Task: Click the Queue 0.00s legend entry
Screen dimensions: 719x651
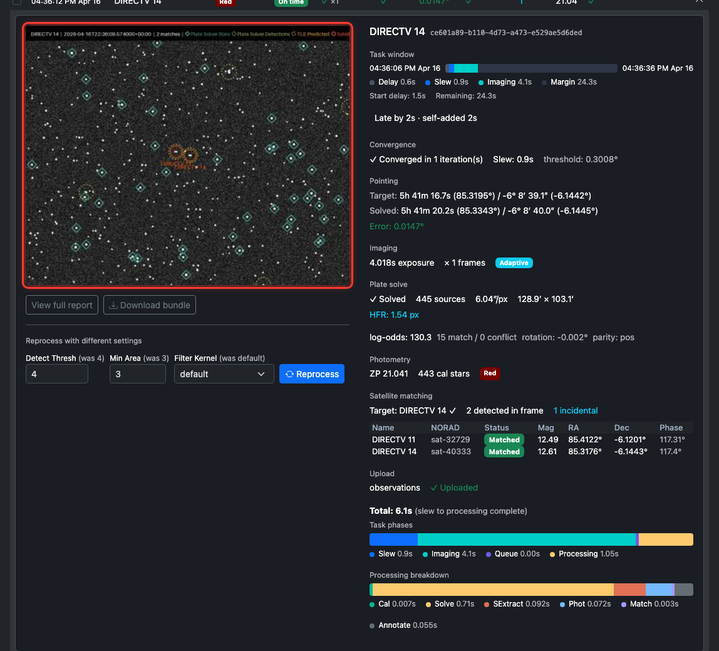Action: pyautogui.click(x=513, y=554)
